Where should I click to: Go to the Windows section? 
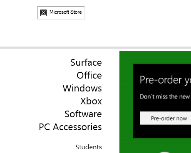tap(82, 88)
